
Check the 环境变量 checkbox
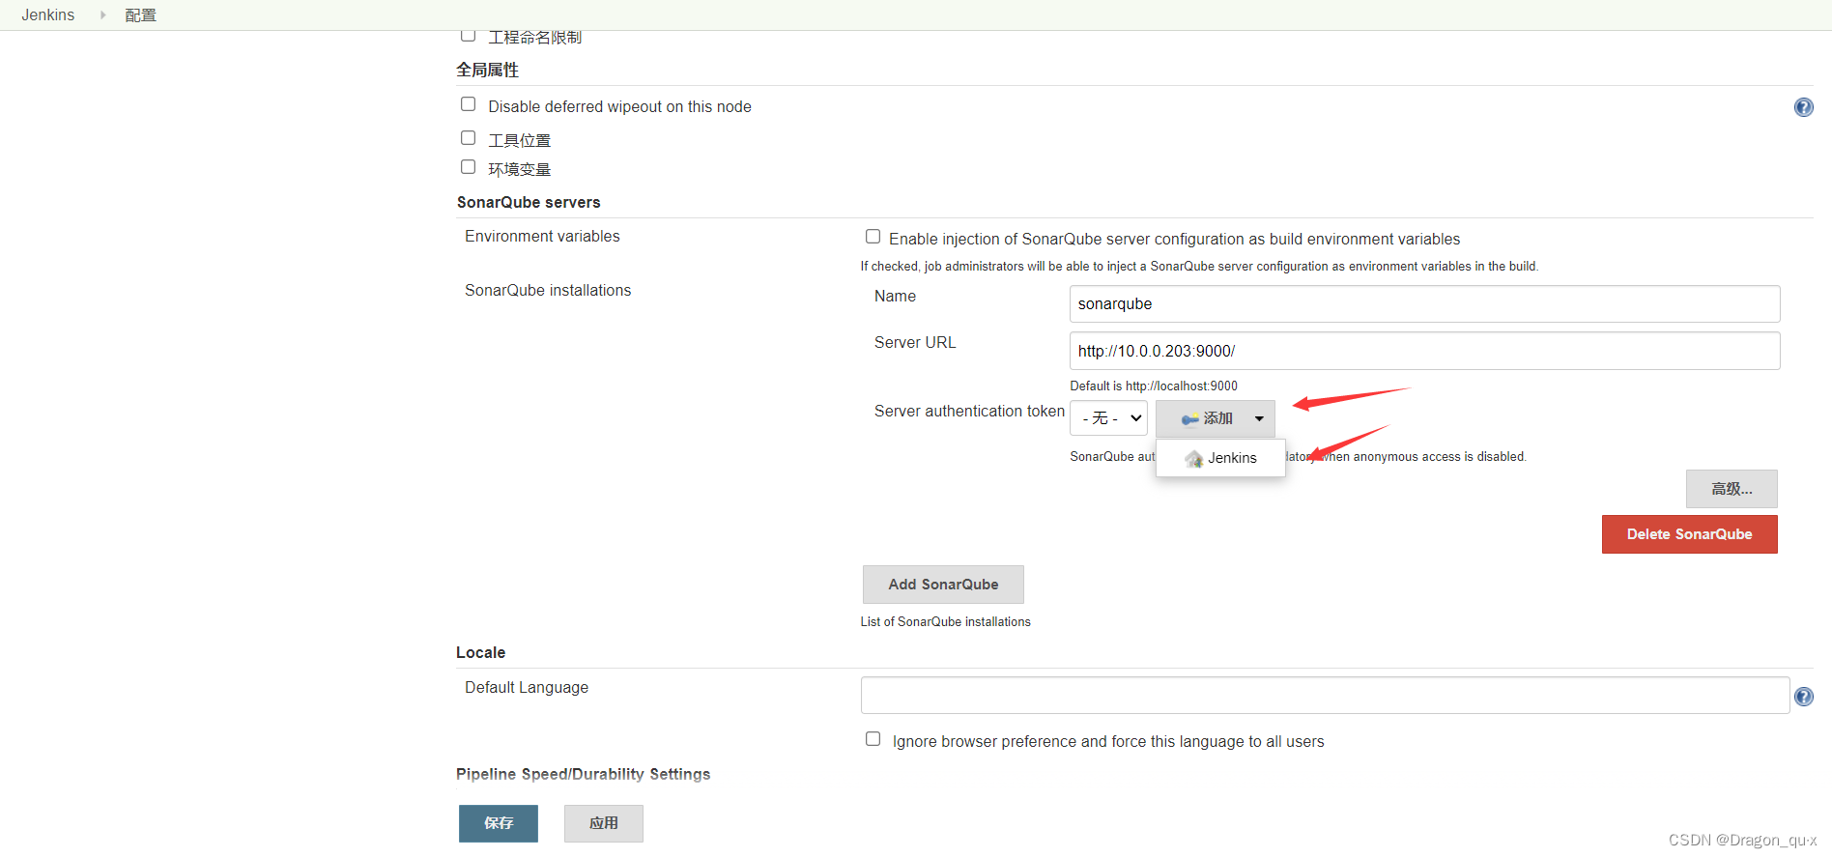pyautogui.click(x=469, y=167)
